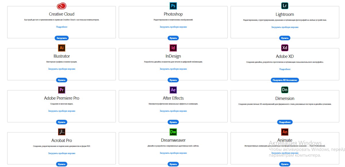Click the Lightroom title text
Viewport: 345px width, 167px height.
point(285,14)
